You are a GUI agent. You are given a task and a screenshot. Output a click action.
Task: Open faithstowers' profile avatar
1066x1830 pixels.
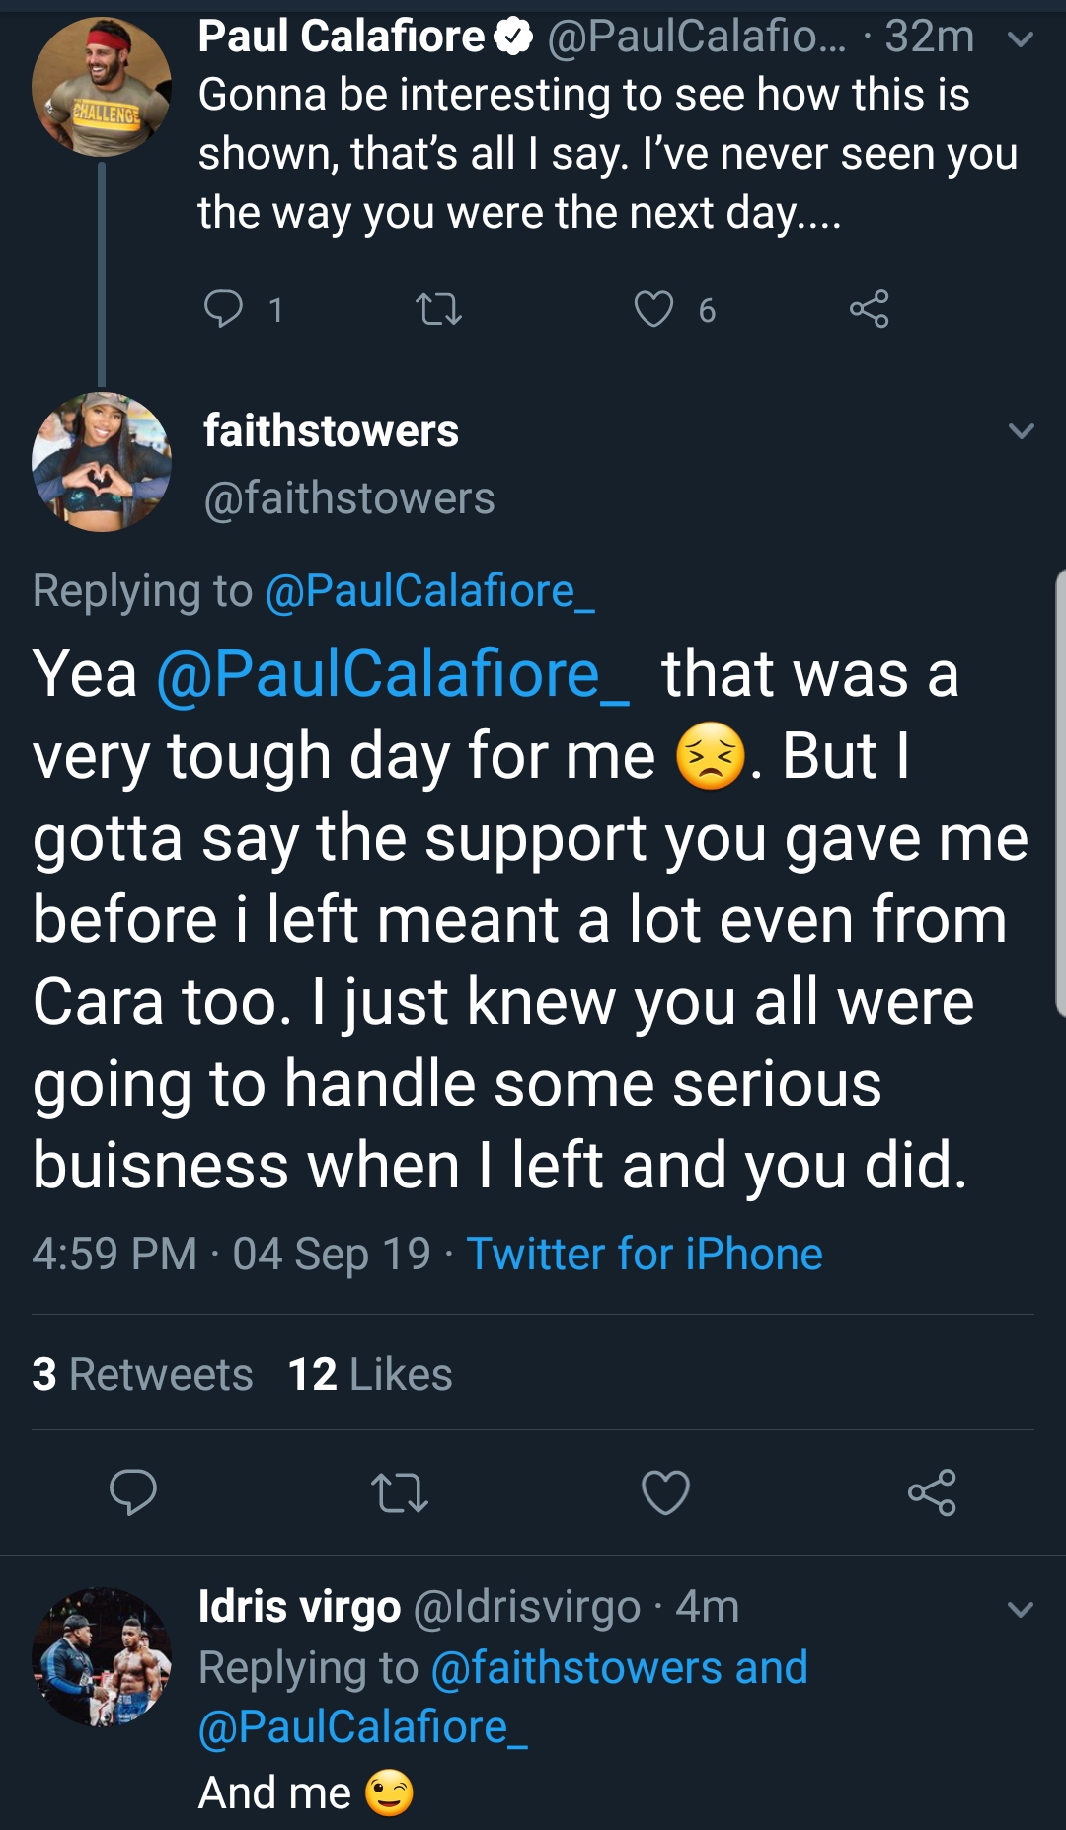[102, 462]
